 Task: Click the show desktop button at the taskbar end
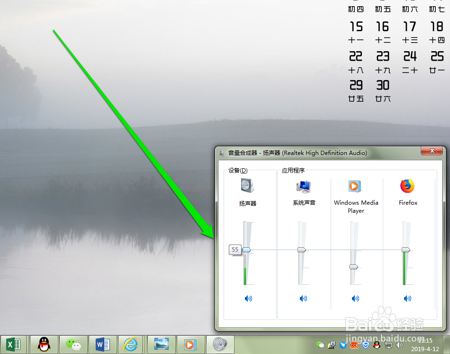446,344
